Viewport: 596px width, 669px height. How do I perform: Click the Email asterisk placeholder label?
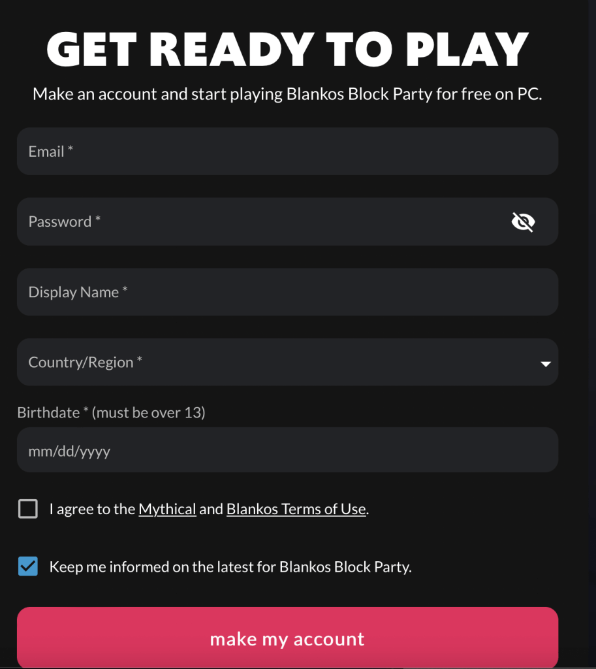point(51,152)
